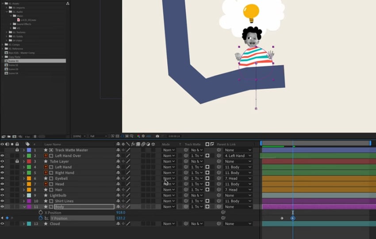Click the reset exposure icon in viewer

[x=143, y=136]
